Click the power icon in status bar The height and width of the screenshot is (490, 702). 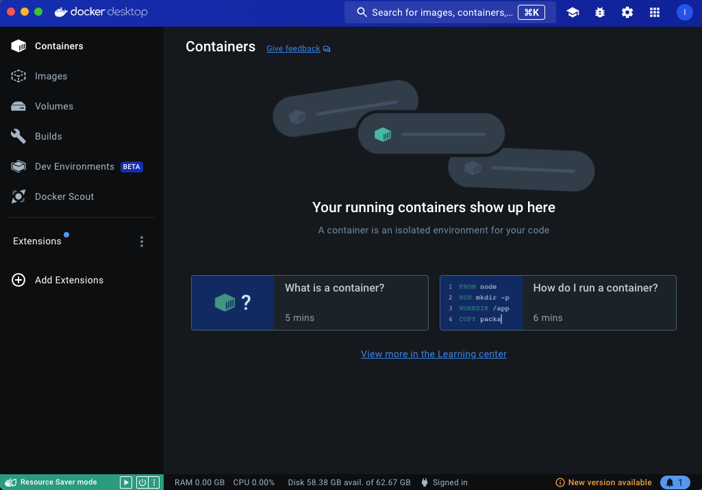pos(142,482)
